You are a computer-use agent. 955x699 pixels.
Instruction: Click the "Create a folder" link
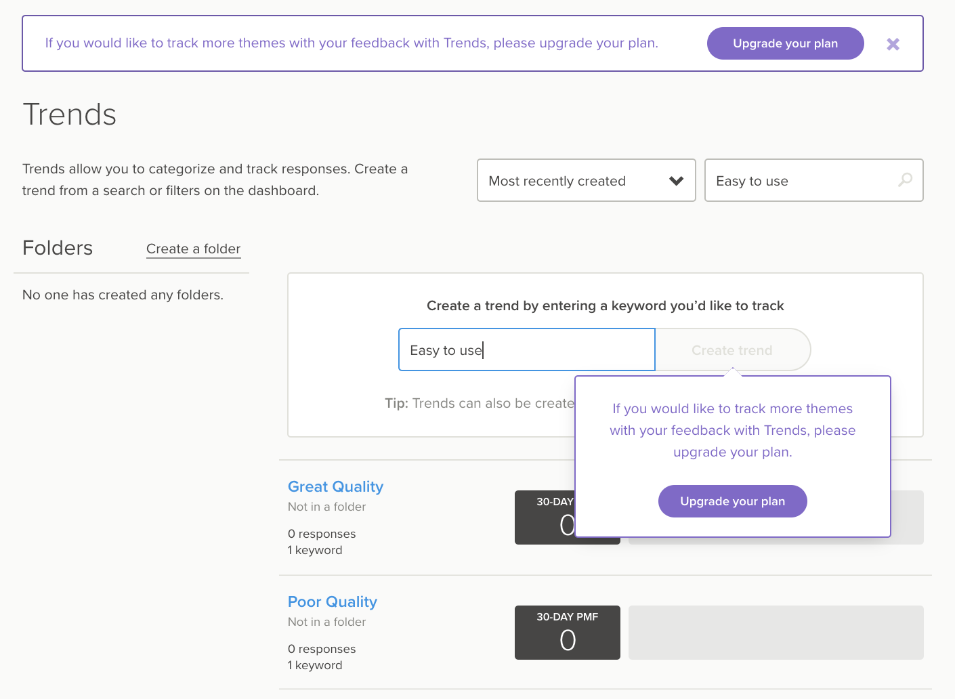point(193,249)
